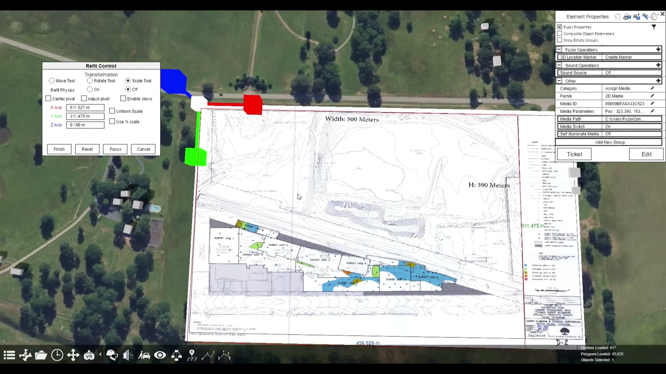The height and width of the screenshot is (374, 666).
Task: Click the paste clipboard icon in Element Properties
Action: pos(617,17)
